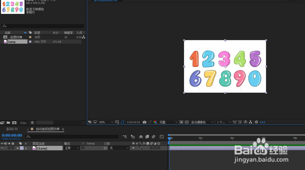Open the 完整 resolution dropdown
The image size is (305, 170).
[168, 122]
